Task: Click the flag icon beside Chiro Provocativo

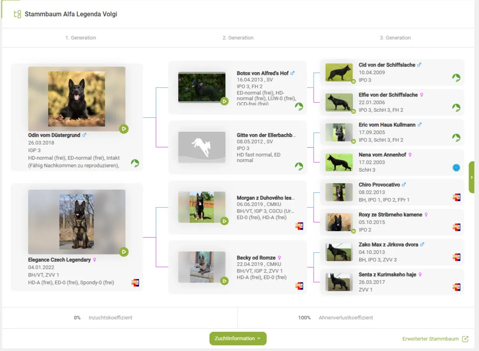Action: (x=456, y=197)
